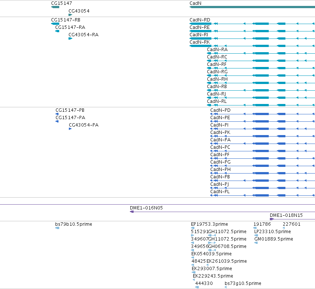
Task: Select feature label 48425
Action: pos(199,262)
